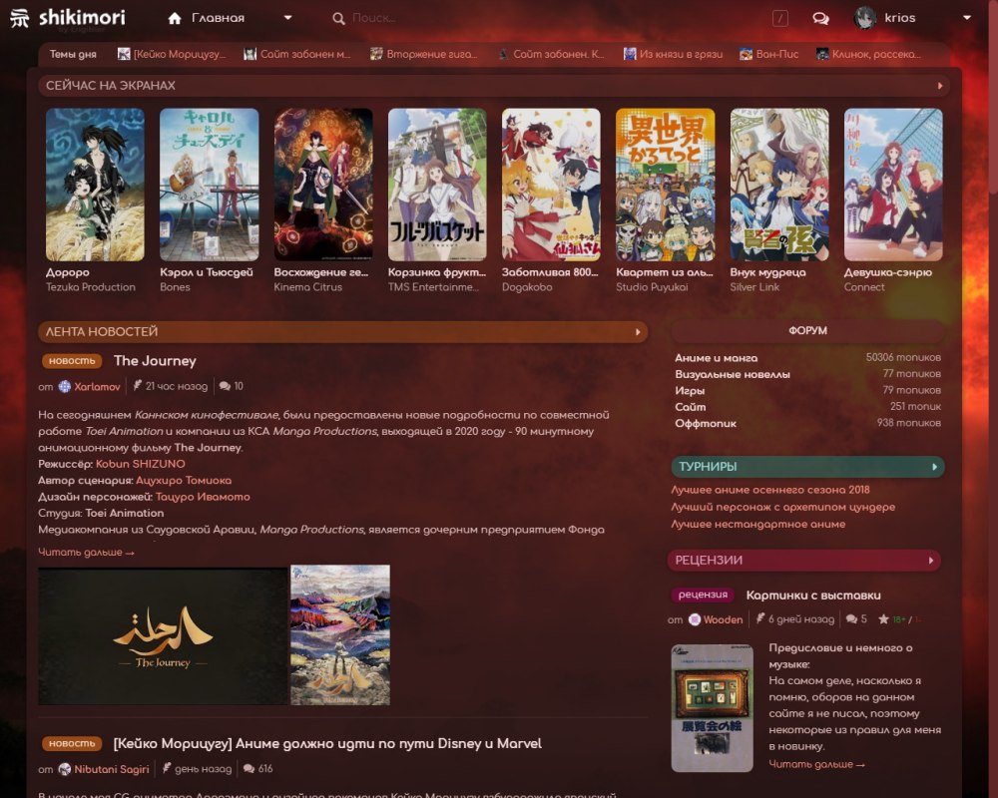Open the Восхождение героя щита poster
The height and width of the screenshot is (798, 998).
[323, 185]
